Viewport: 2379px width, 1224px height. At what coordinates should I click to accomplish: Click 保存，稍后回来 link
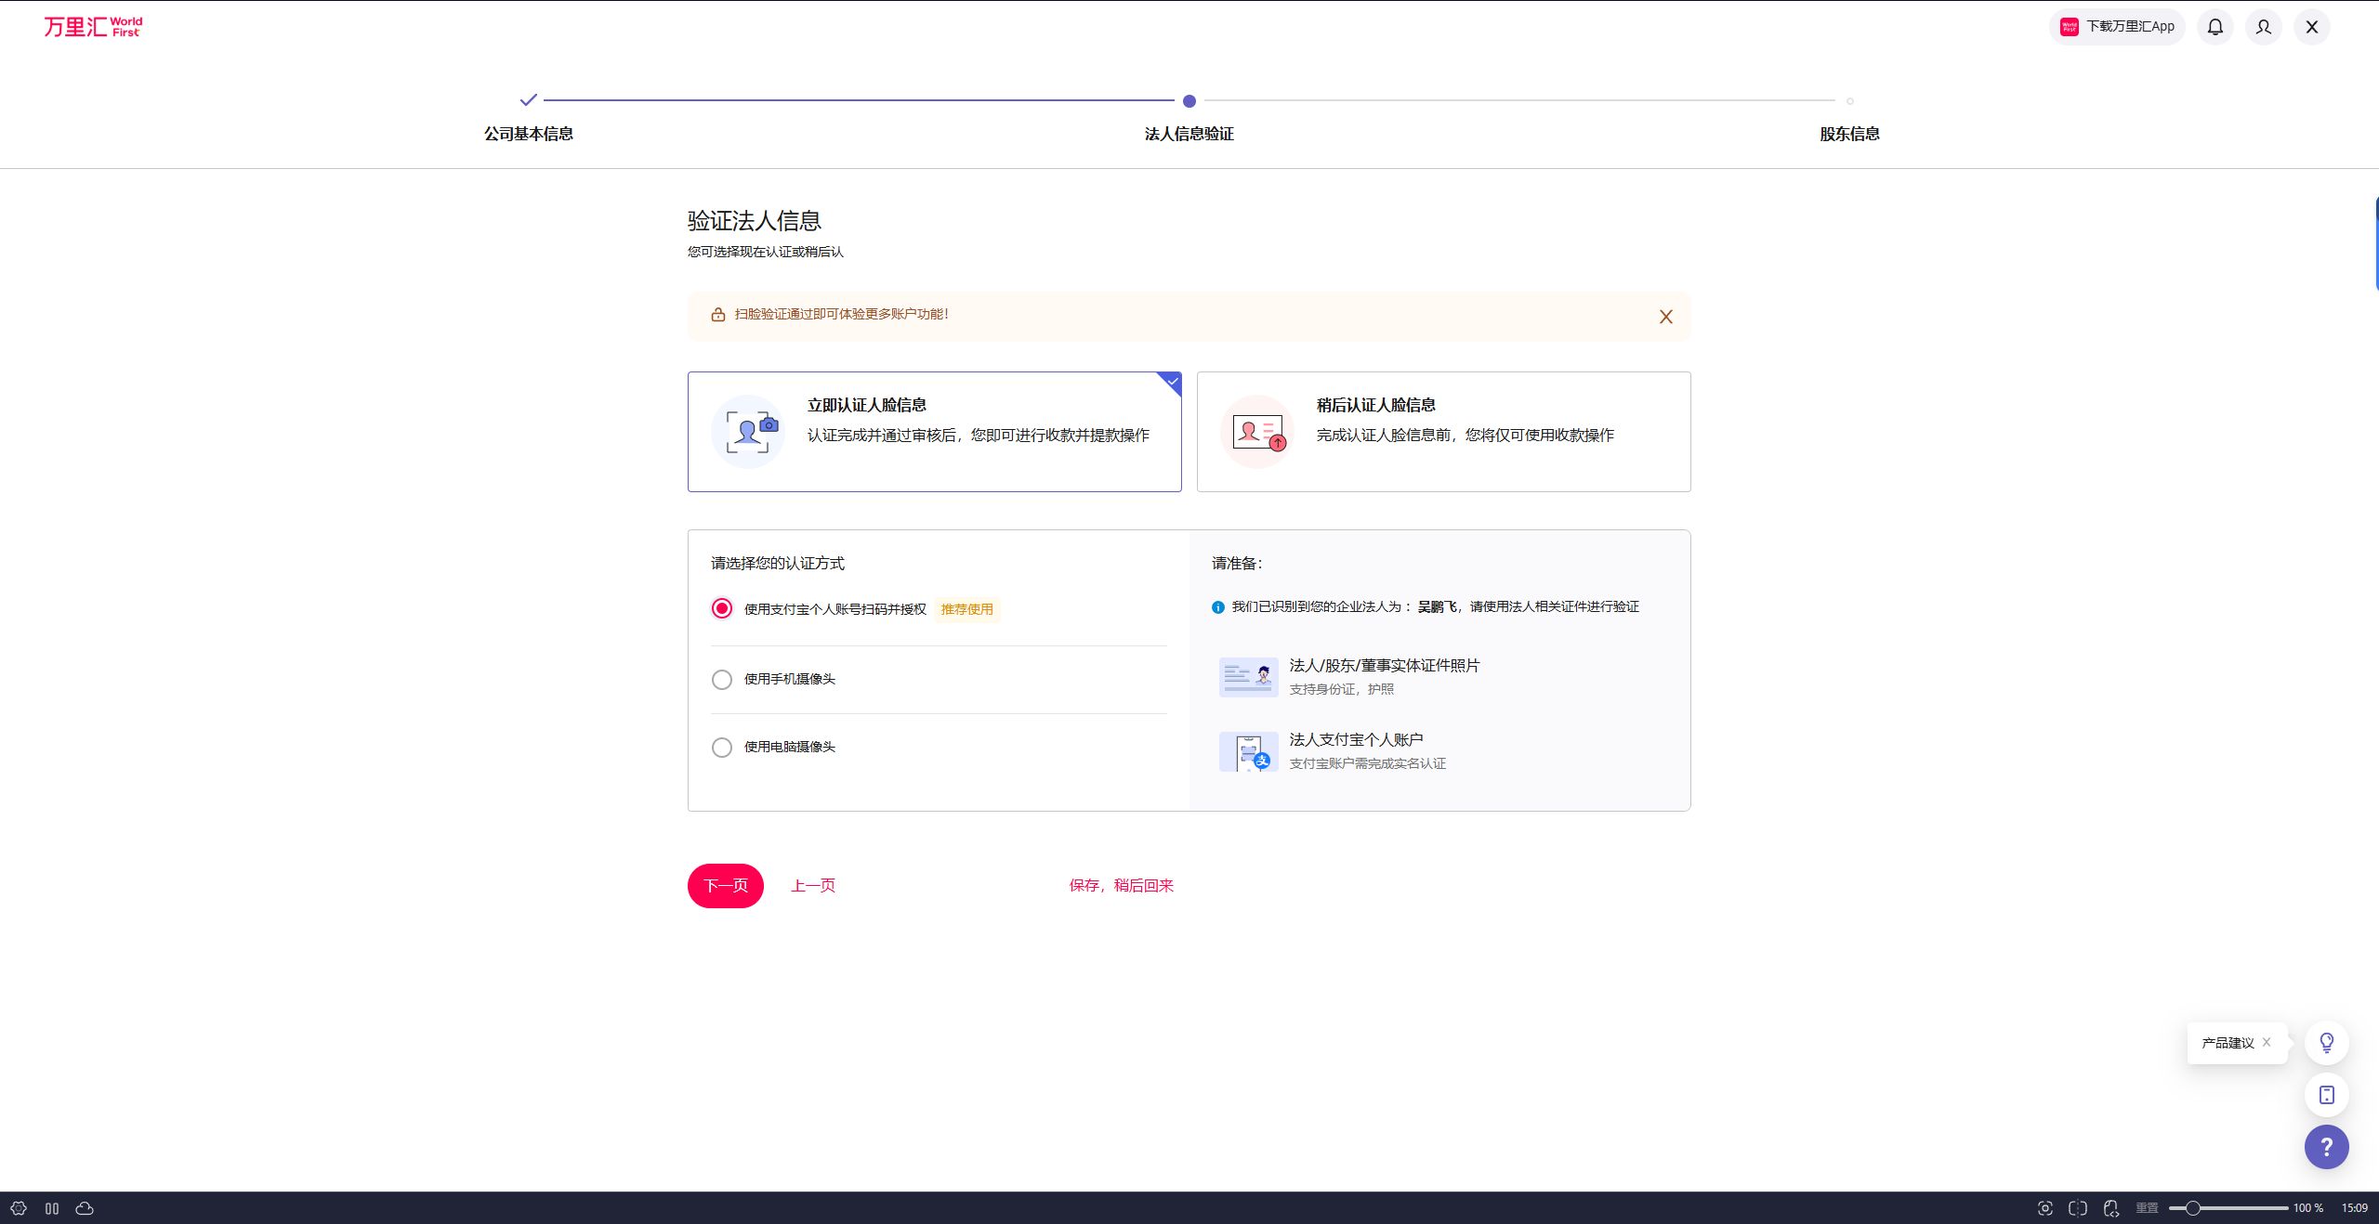pos(1122,886)
